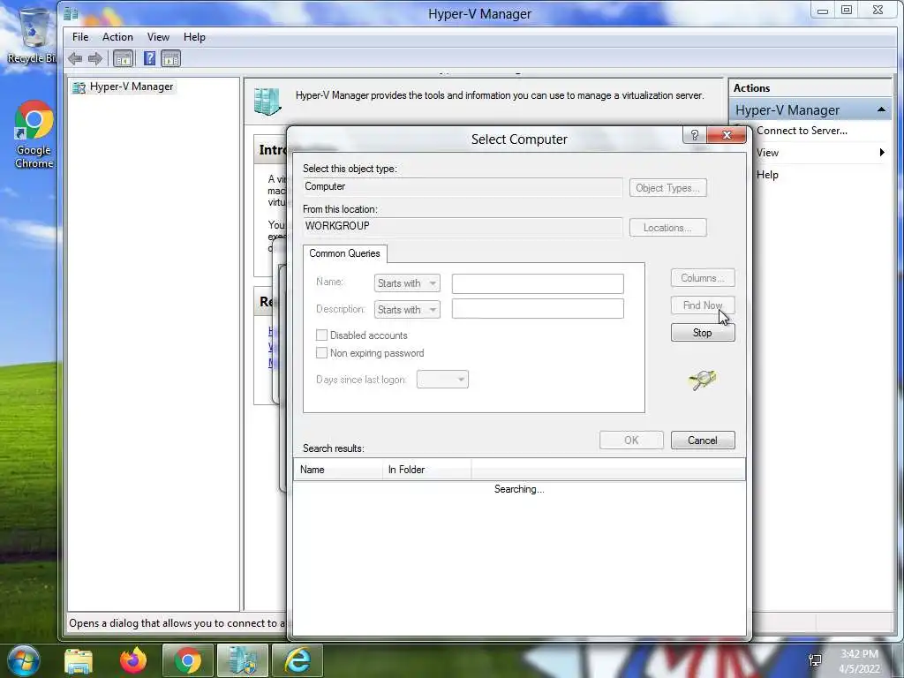Open the Recycle Bin desktop icon
The image size is (904, 678).
point(32,35)
